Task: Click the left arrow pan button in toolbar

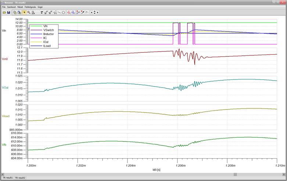Action: pyautogui.click(x=92, y=12)
